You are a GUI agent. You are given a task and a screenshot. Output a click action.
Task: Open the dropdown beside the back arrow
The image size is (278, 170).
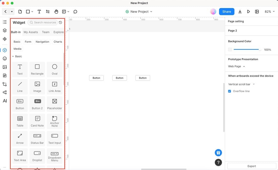[x=12, y=12]
